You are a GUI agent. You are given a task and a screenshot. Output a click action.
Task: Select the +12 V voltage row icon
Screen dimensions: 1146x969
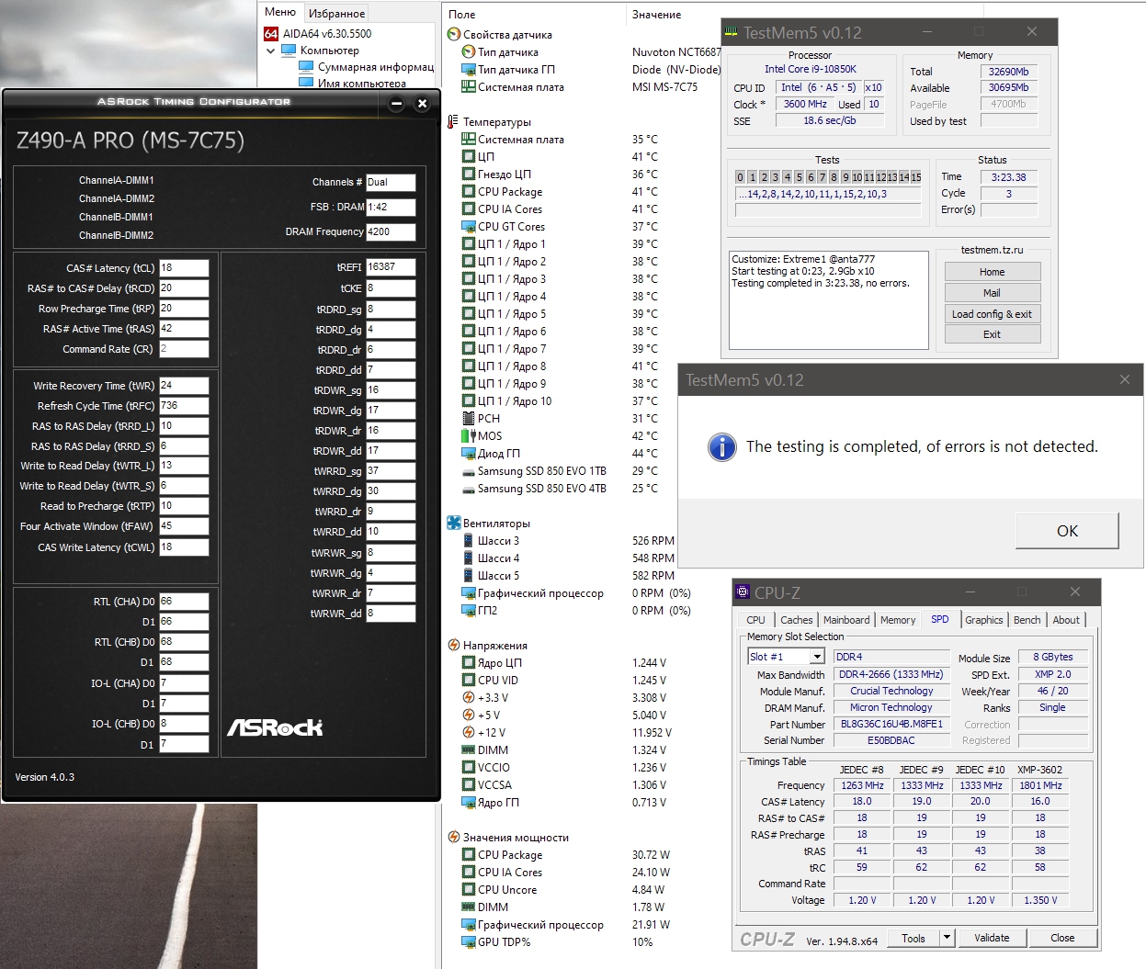[x=468, y=733]
